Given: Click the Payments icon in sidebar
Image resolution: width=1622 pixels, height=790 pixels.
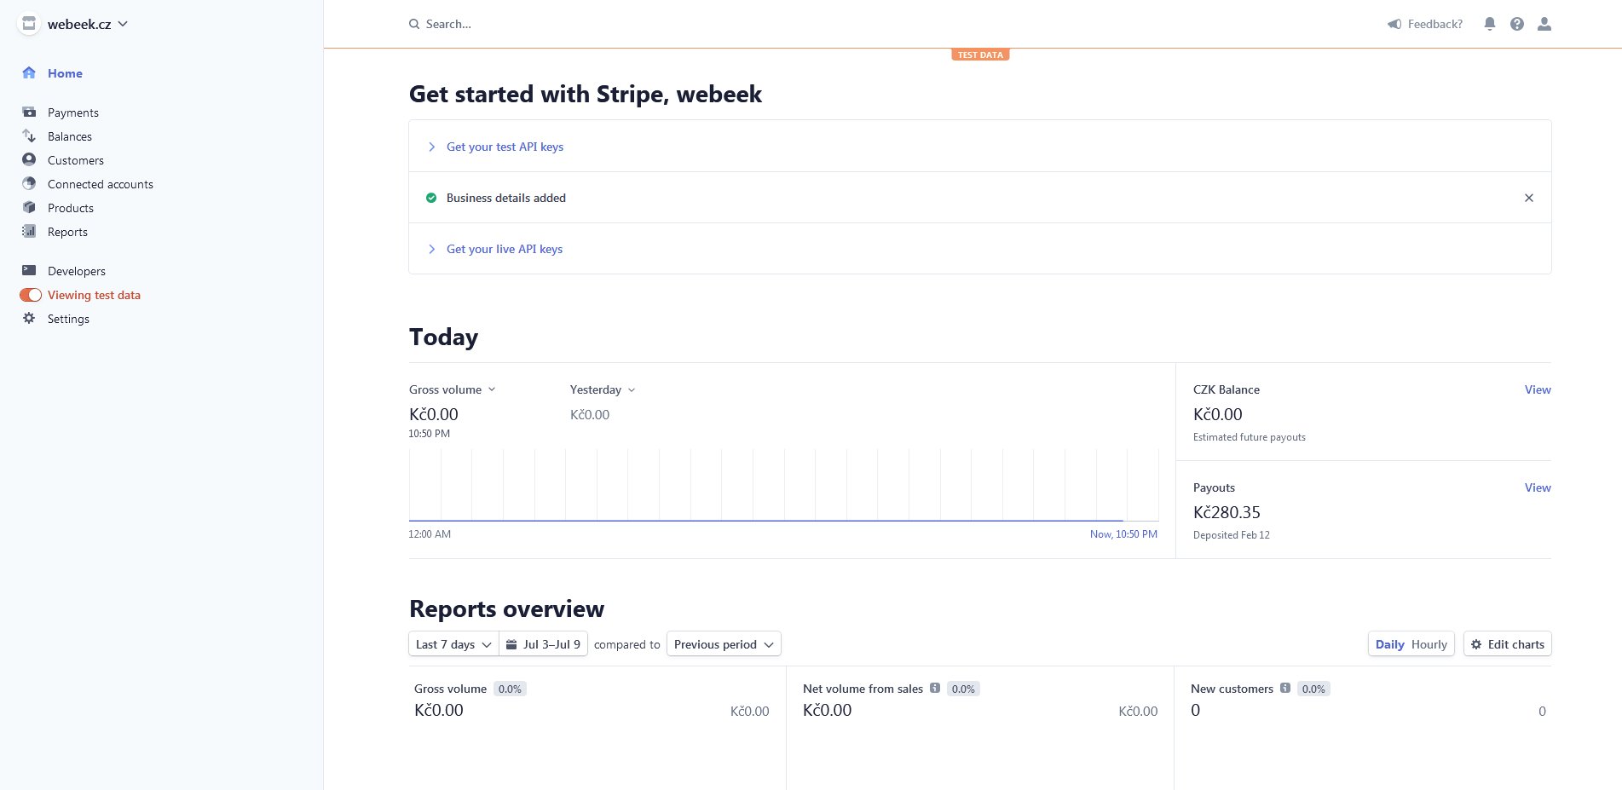Looking at the screenshot, I should pyautogui.click(x=29, y=112).
